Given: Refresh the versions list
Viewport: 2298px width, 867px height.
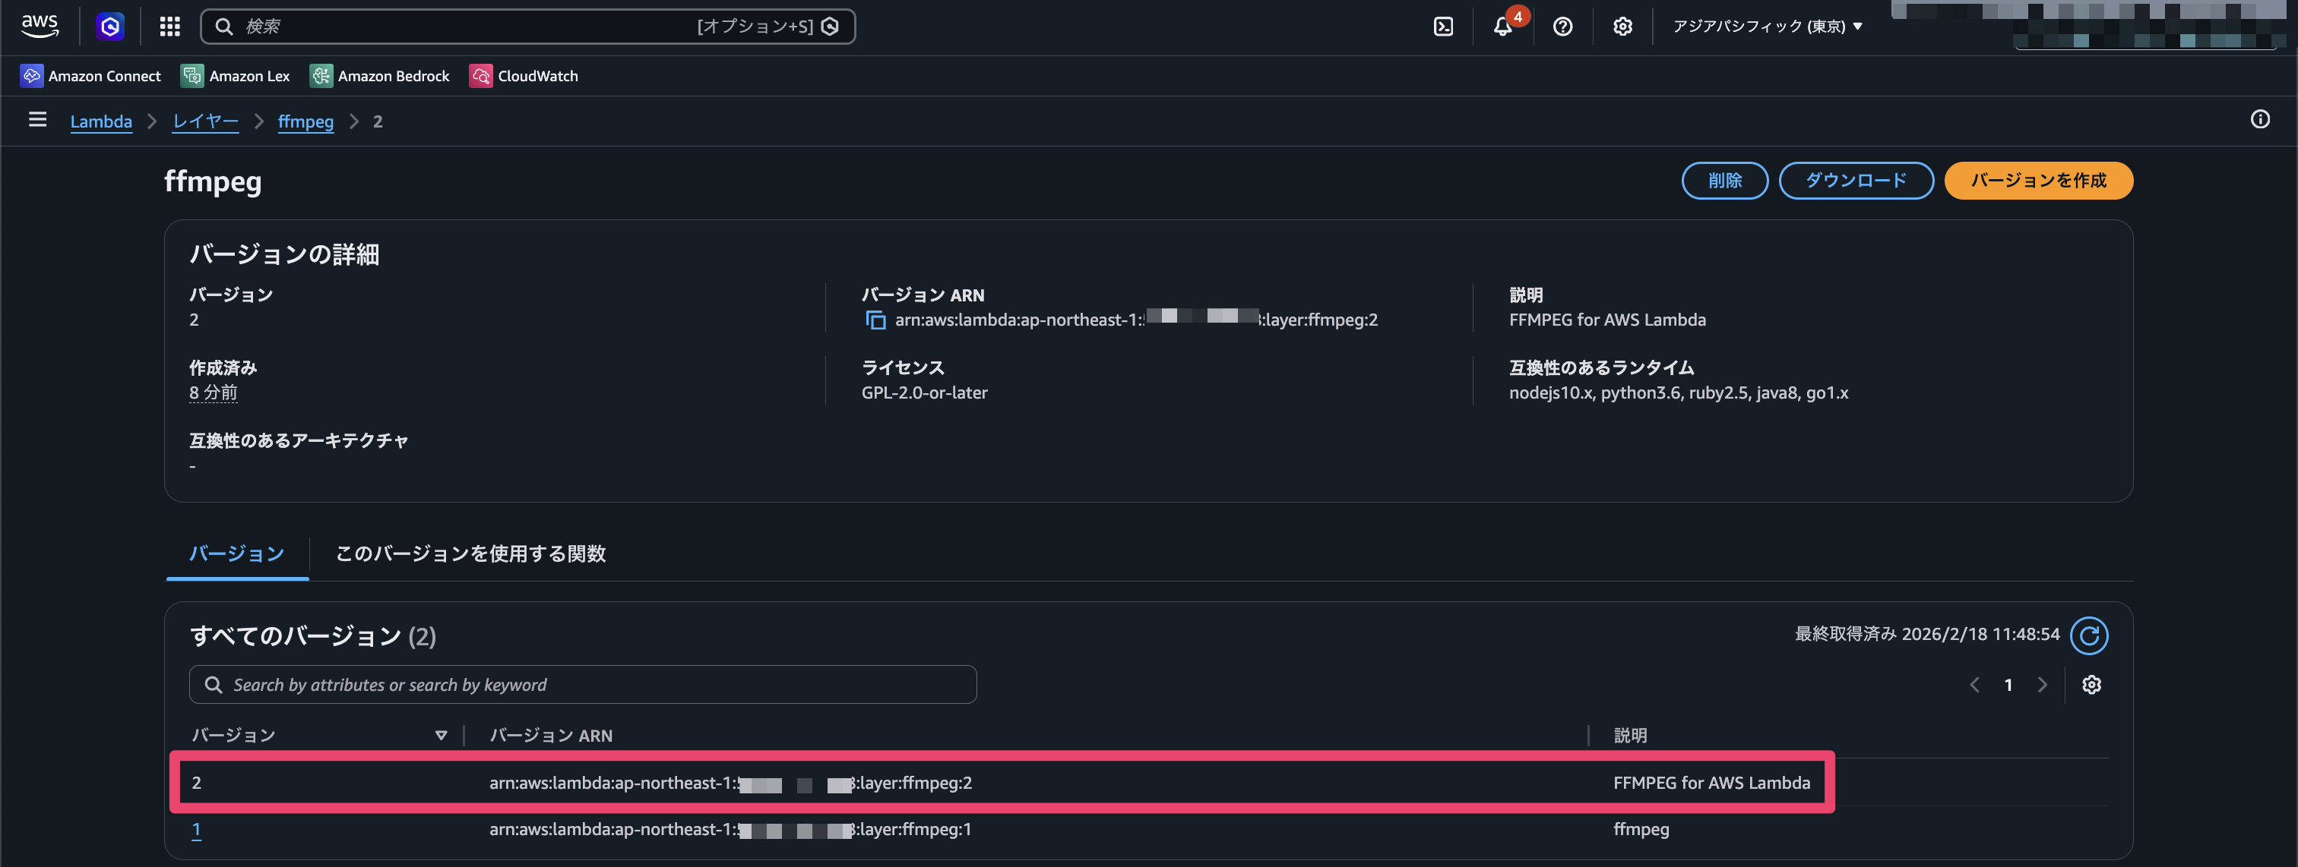Looking at the screenshot, I should [x=2089, y=635].
